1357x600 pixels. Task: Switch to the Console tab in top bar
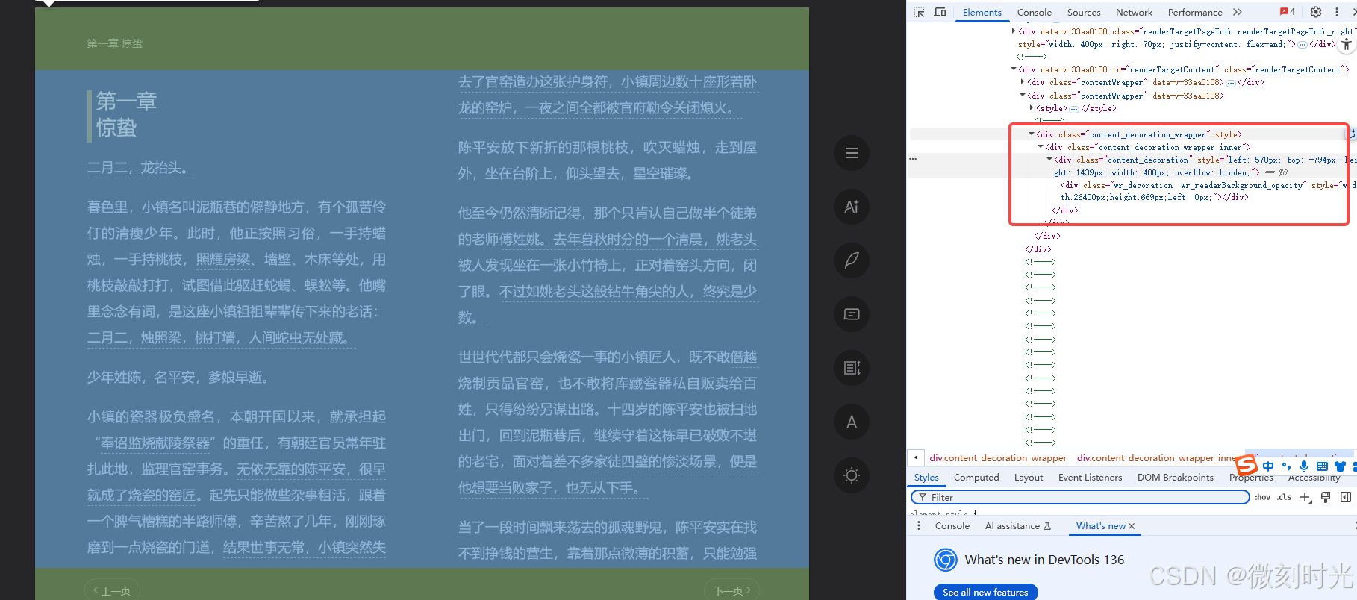(1034, 12)
